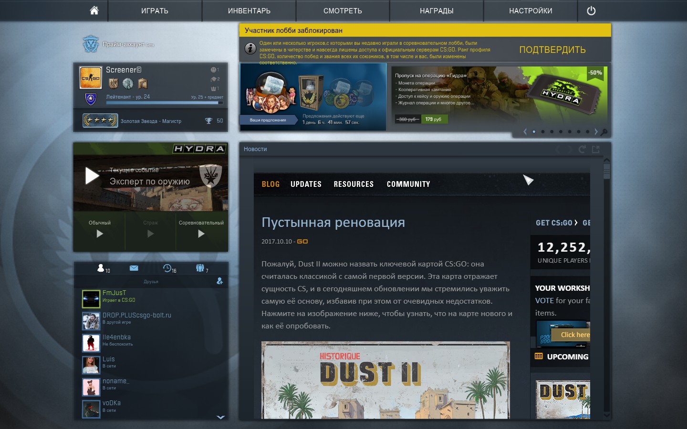Select friend DROP.PLUScsgo-bolt.ru
The height and width of the screenshot is (429, 687).
pos(151,321)
